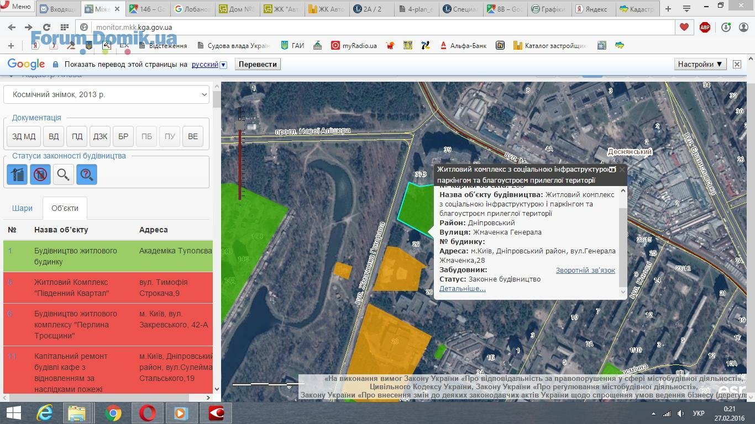Switch to the 'Шари' tab
This screenshot has height=424, width=755.
22,208
